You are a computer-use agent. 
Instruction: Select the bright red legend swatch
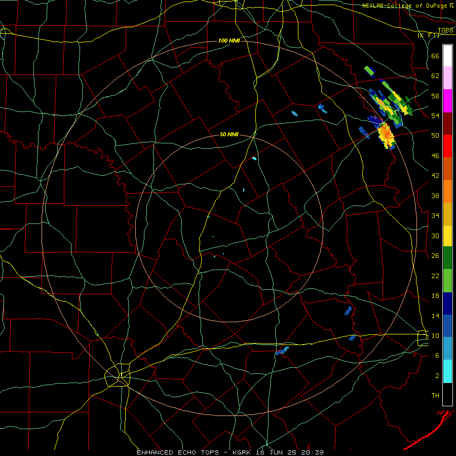[447, 146]
